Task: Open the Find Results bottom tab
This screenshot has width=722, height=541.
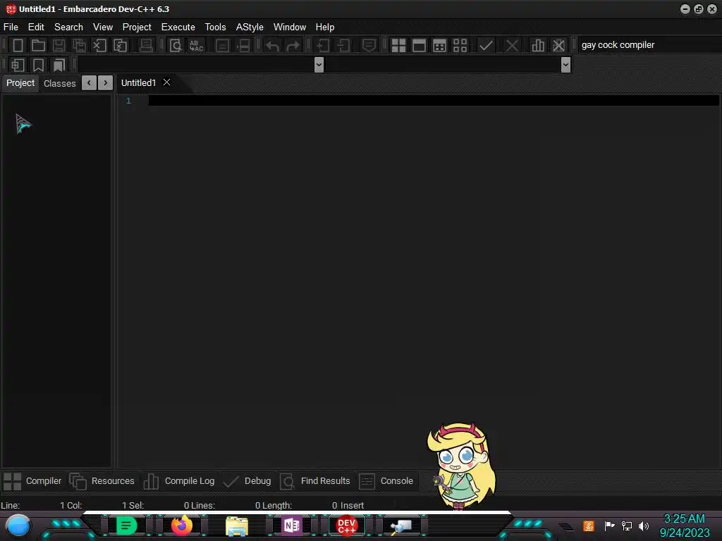Action: (315, 481)
